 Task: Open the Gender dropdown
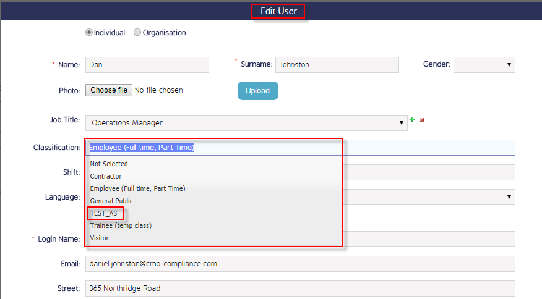(x=484, y=65)
